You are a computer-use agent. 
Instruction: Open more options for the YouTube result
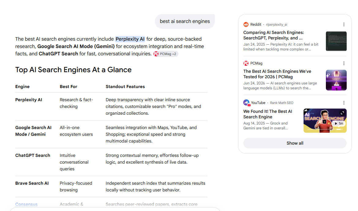click(x=344, y=103)
